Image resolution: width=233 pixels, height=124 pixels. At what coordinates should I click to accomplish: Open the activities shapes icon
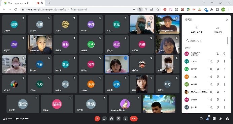221,119
